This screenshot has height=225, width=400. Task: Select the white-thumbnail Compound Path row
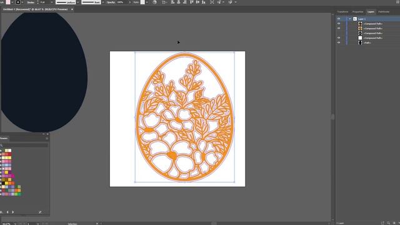372,37
